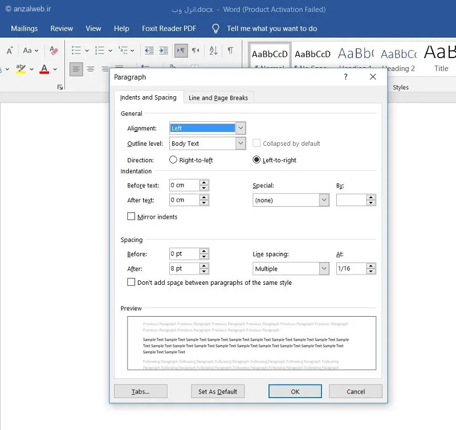Click the Increase Indent icon

pyautogui.click(x=164, y=51)
